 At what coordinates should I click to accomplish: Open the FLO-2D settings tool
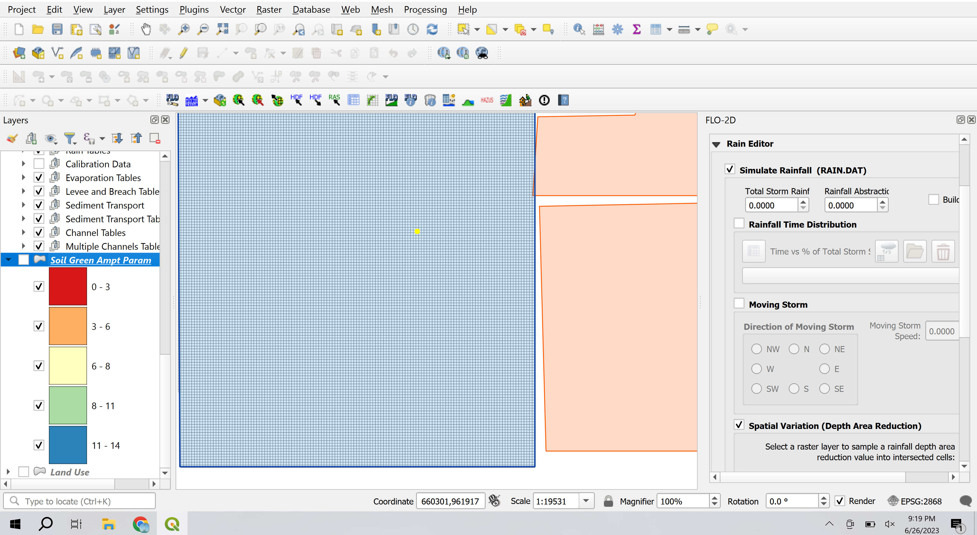tap(173, 100)
